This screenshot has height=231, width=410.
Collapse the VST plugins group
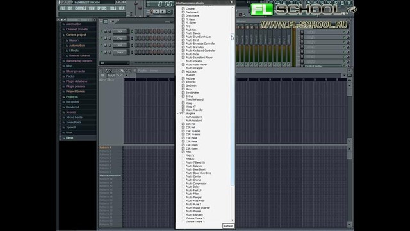[178, 114]
